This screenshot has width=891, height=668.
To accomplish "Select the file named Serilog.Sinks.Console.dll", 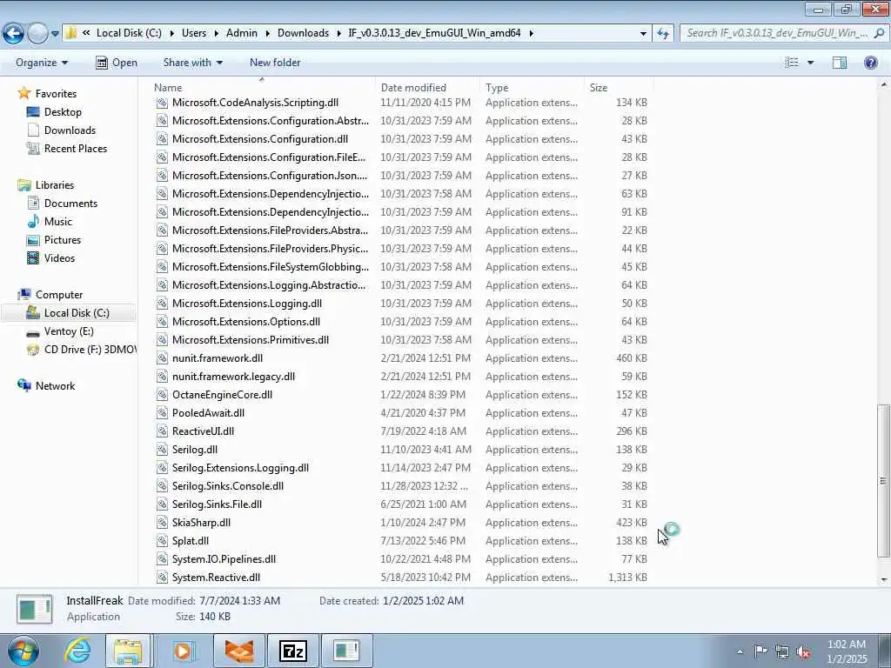I will tap(228, 486).
